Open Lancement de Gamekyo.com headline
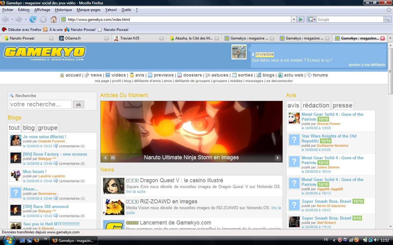Image resolution: width=393 pixels, height=245 pixels. coord(176,223)
